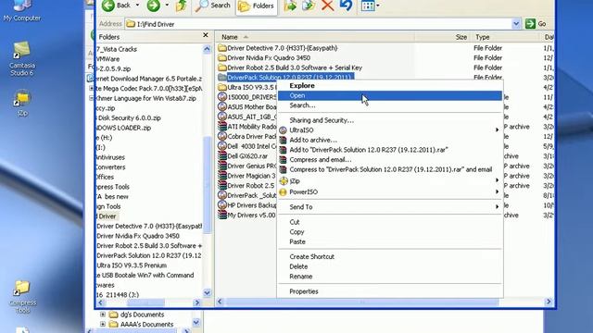Viewport: 593px width, 333px height.
Task: Choose Copy in the context menu
Action: click(389, 232)
